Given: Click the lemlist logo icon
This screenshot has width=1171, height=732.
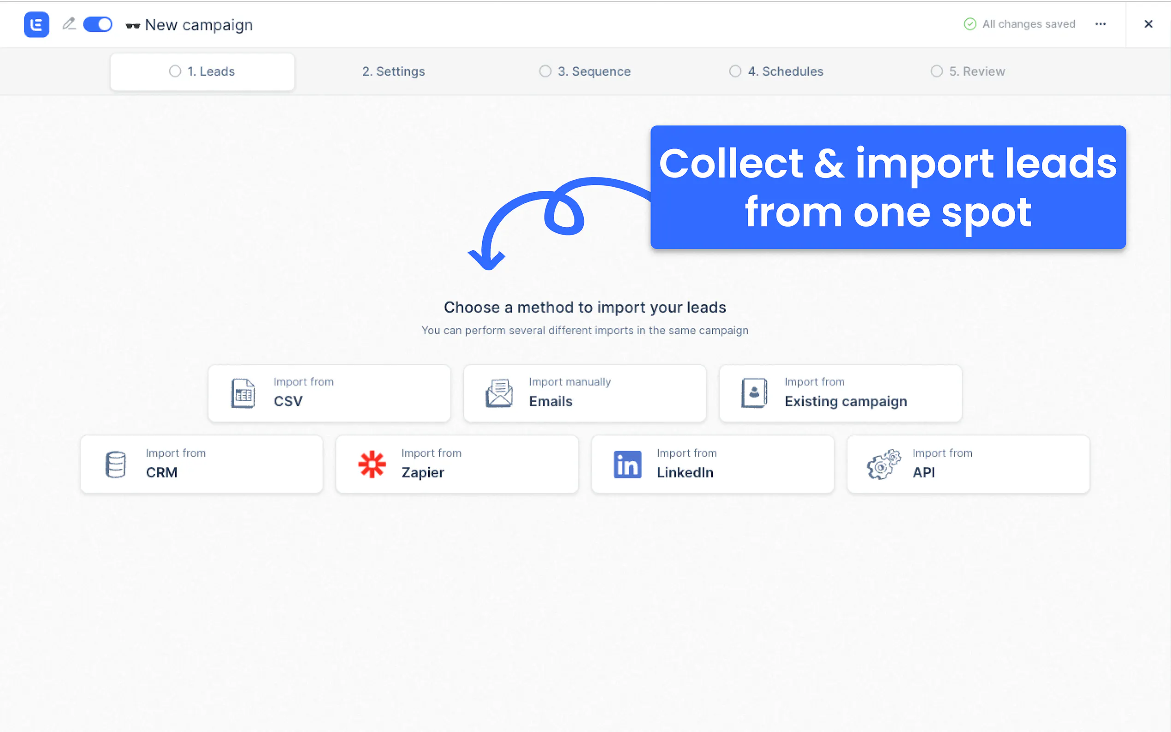Looking at the screenshot, I should (36, 24).
